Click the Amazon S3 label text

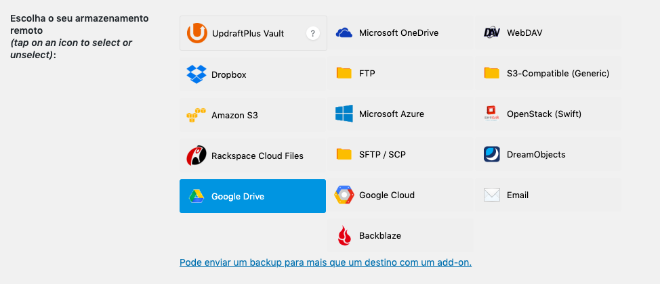[234, 115]
